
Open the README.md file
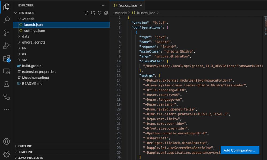(61, 83)
